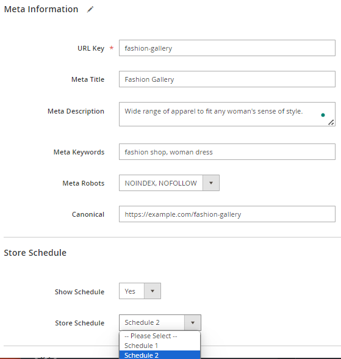The height and width of the screenshot is (359, 341).
Task: Focus the Meta Title text field
Action: (x=227, y=79)
